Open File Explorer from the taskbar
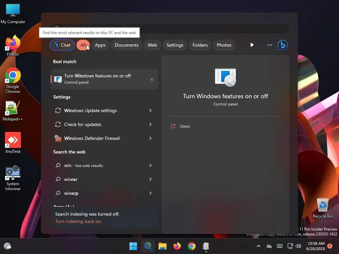Image resolution: width=339 pixels, height=254 pixels. click(162, 246)
